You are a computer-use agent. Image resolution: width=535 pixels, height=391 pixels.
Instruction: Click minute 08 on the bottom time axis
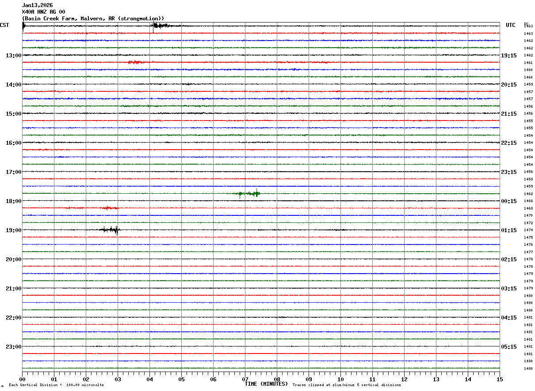277,379
